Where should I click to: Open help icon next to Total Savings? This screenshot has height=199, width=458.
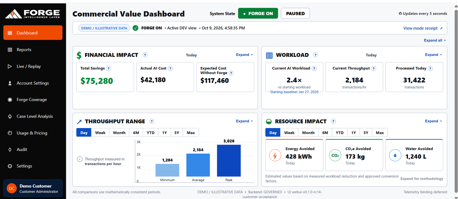point(108,68)
